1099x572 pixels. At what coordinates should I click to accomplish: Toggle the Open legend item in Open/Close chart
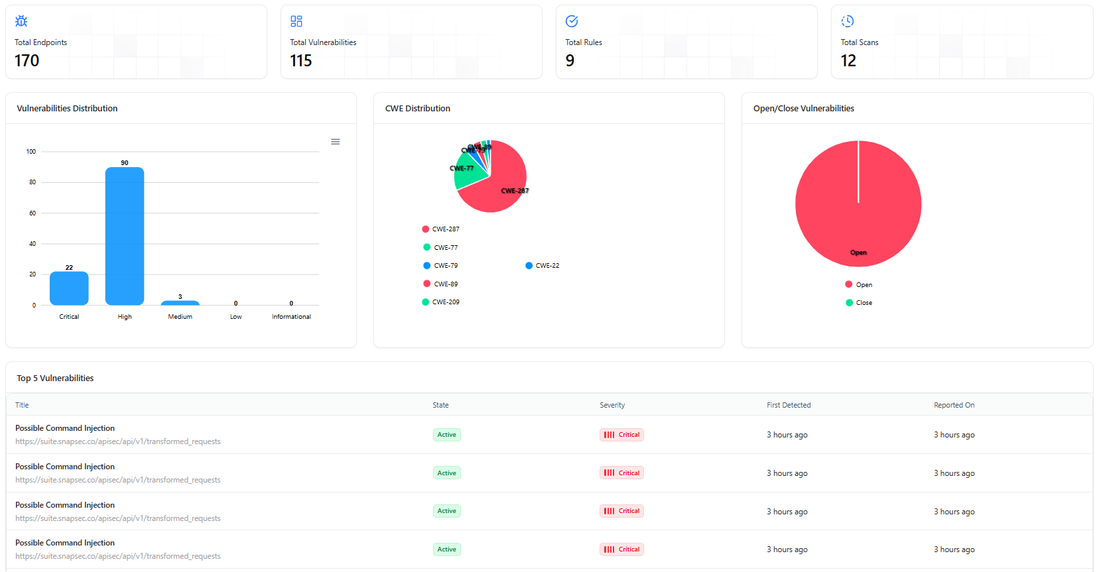point(858,284)
